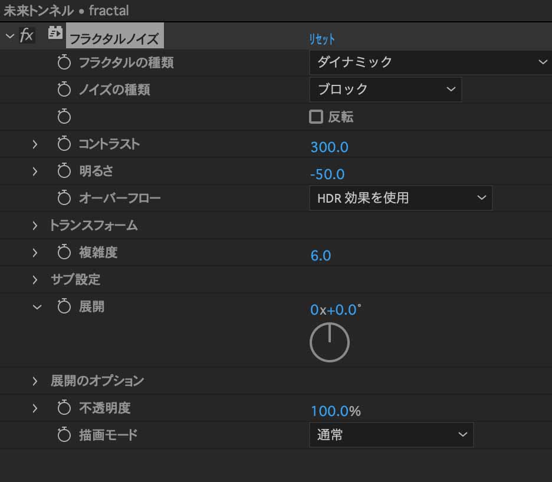The image size is (552, 482).
Task: Click the コントラスト value 300.0
Action: tap(329, 147)
